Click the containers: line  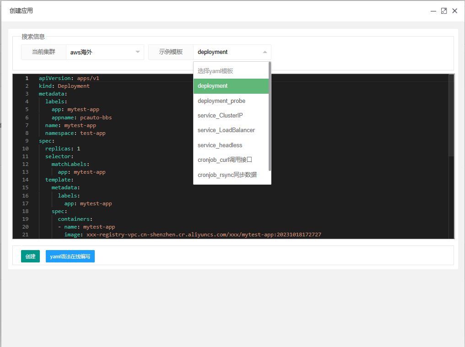coord(75,219)
